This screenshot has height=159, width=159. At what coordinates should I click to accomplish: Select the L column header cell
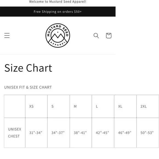tap(103, 106)
